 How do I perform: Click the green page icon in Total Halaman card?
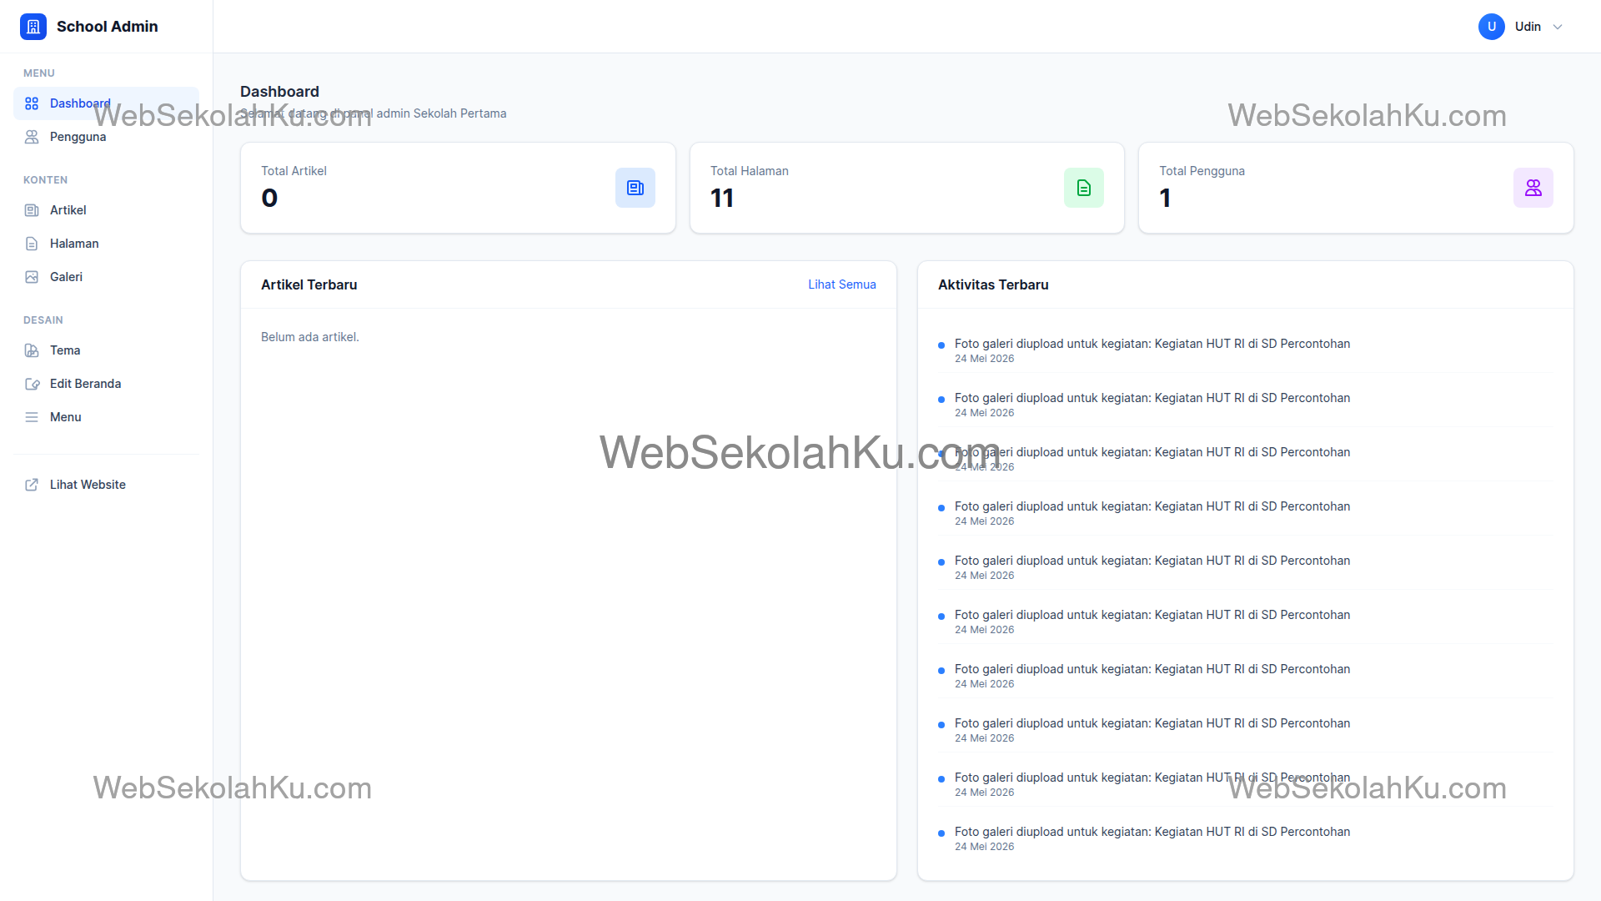pos(1084,188)
